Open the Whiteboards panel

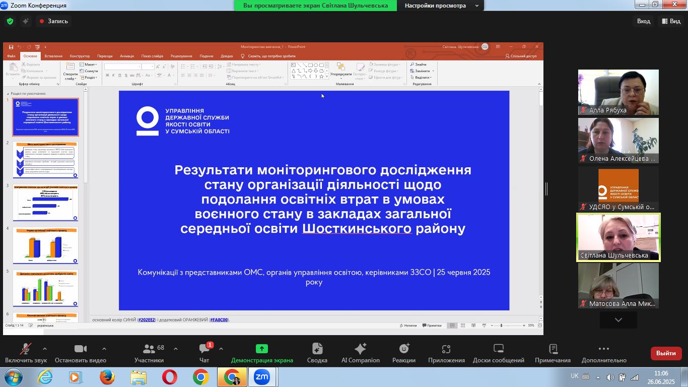pos(498,352)
